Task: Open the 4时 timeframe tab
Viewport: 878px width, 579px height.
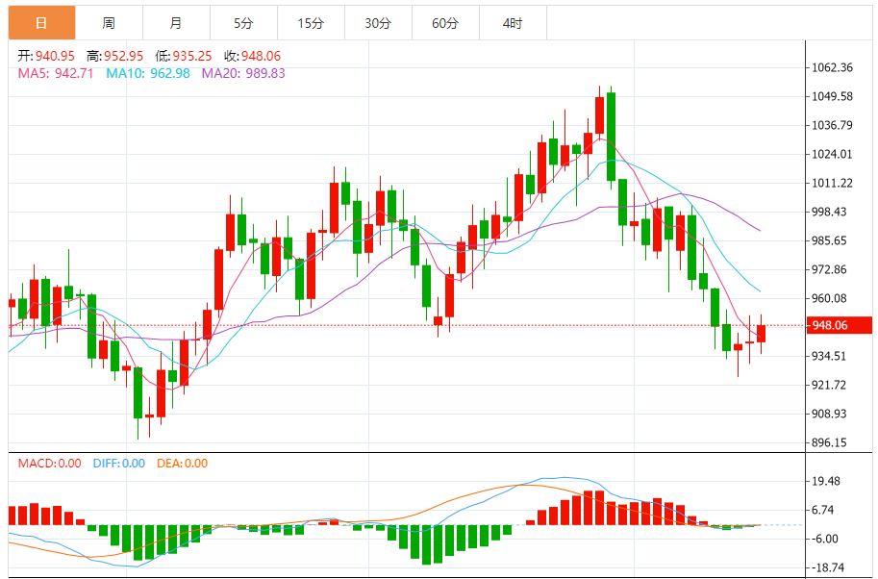Action: coord(513,23)
